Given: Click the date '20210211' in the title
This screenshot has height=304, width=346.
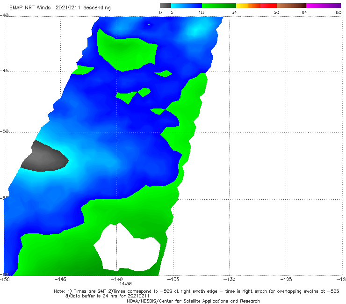Looking at the screenshot, I should (68, 8).
